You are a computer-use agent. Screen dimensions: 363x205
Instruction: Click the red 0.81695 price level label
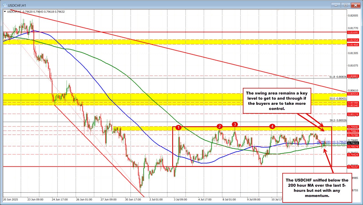point(352,32)
